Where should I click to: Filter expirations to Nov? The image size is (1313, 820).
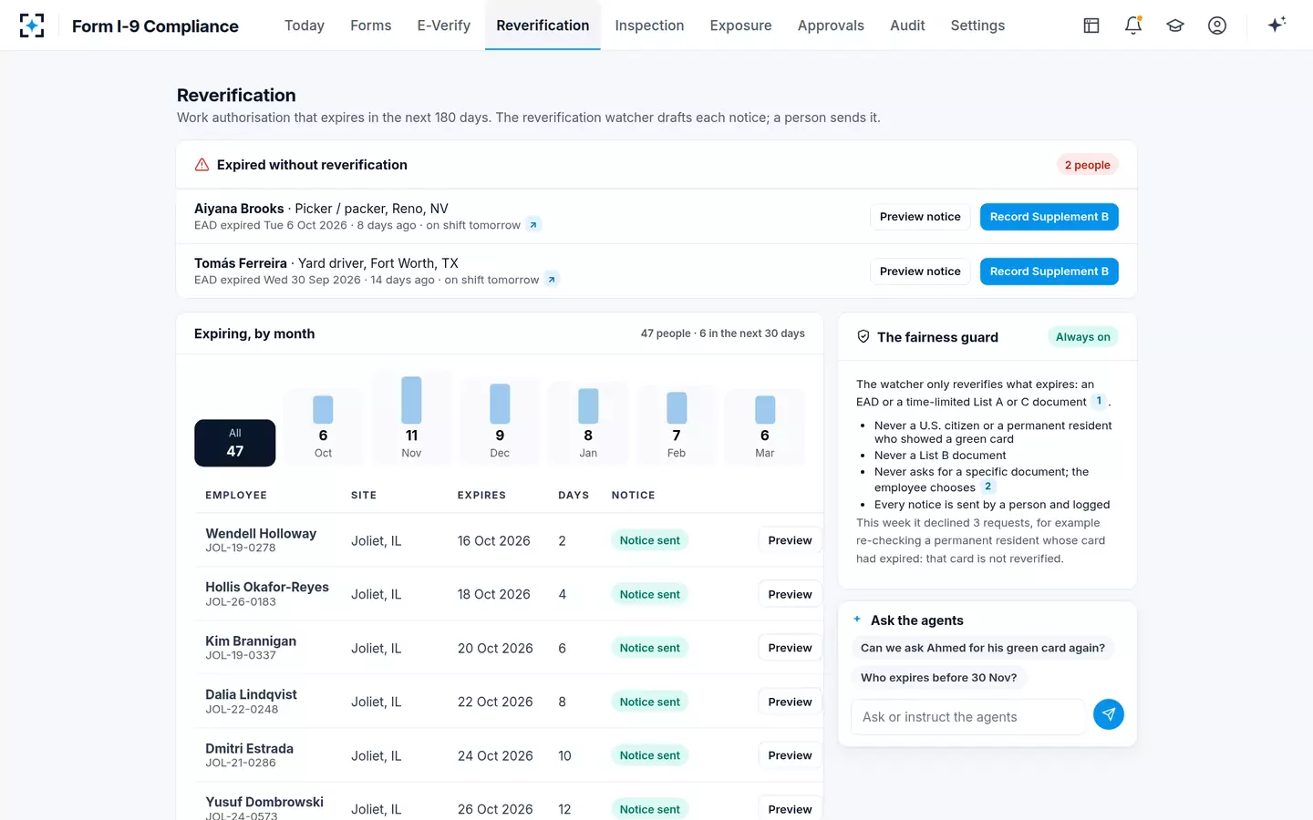click(x=411, y=418)
